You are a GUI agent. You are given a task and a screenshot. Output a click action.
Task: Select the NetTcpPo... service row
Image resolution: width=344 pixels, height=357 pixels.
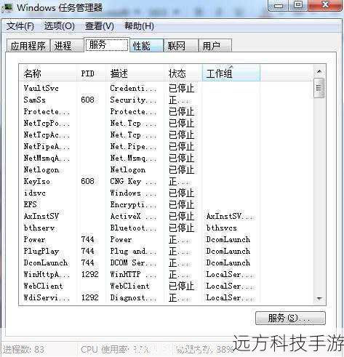point(166,123)
